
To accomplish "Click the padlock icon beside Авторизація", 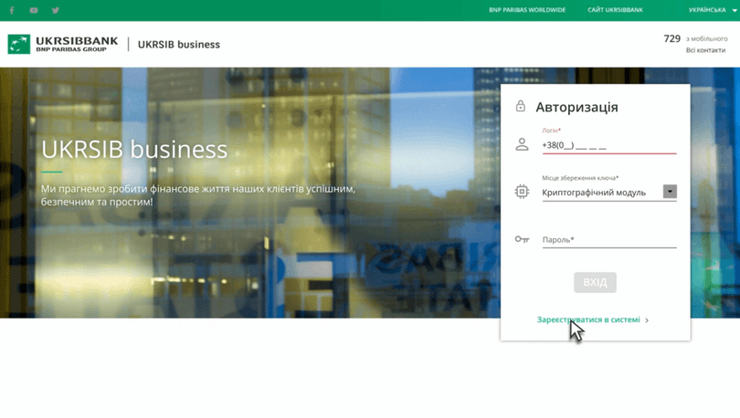I will point(521,107).
